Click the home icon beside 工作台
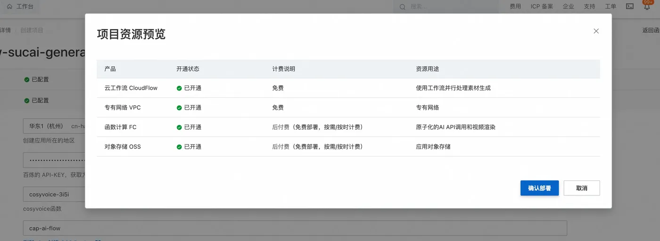The width and height of the screenshot is (660, 241). [x=9, y=7]
